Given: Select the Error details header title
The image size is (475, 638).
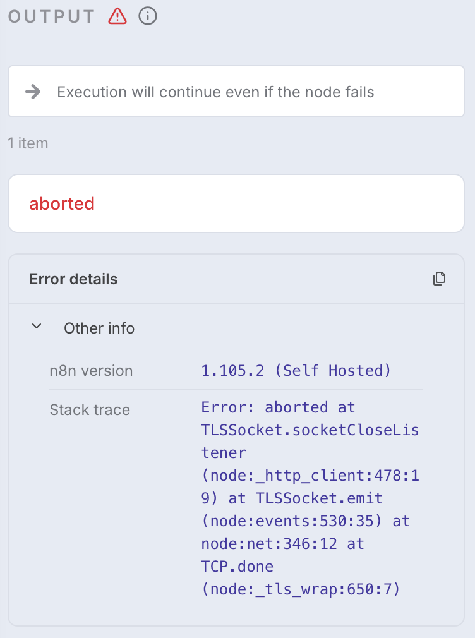Looking at the screenshot, I should [x=73, y=279].
